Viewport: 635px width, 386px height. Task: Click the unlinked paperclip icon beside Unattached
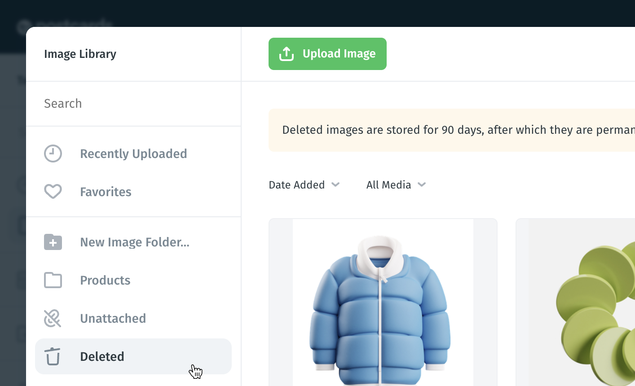click(x=53, y=318)
